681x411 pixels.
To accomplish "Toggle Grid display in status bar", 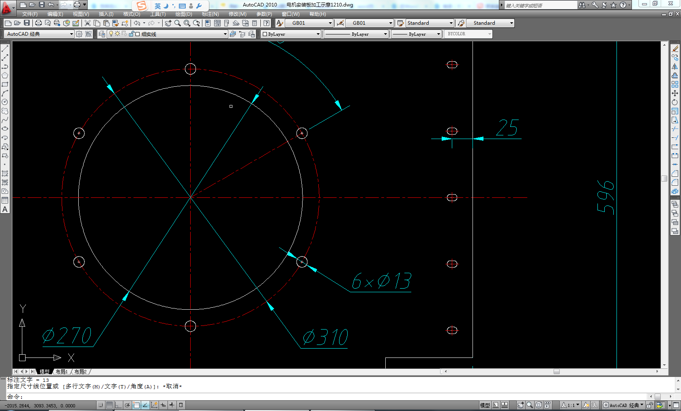I will coord(110,405).
